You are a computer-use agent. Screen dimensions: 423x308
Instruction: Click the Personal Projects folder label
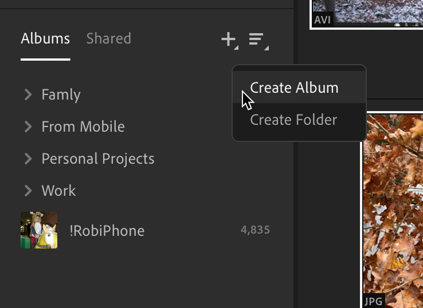coord(98,159)
